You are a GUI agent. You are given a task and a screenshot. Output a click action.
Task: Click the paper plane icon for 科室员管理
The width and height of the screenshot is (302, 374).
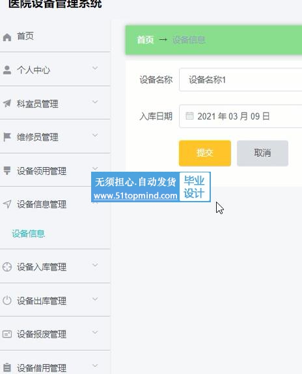tap(7, 103)
